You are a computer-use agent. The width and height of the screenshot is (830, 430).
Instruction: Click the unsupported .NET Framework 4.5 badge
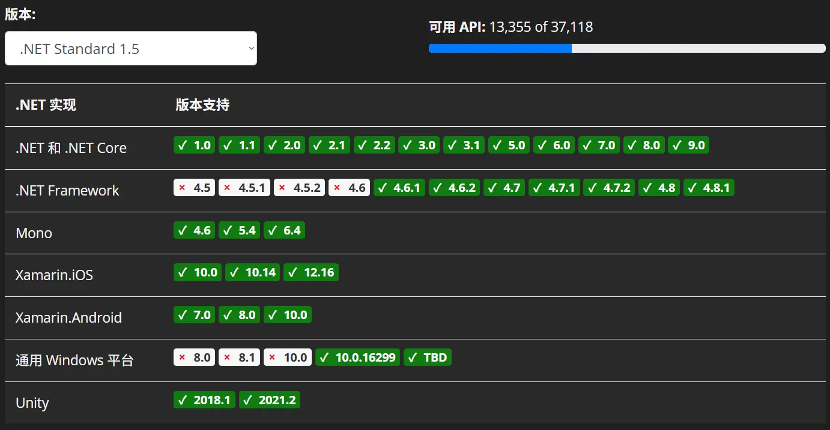tap(194, 188)
